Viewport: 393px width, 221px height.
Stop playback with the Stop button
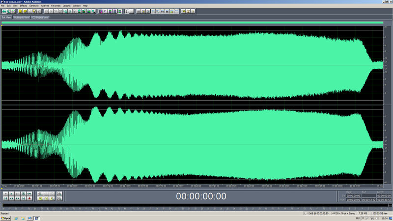point(5,193)
